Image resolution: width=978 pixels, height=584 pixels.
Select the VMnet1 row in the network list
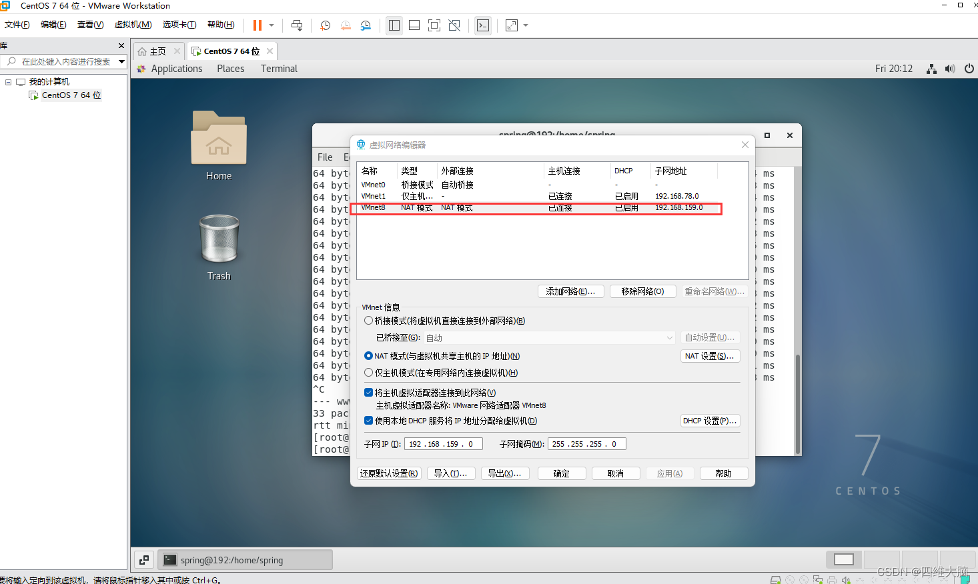click(x=552, y=196)
